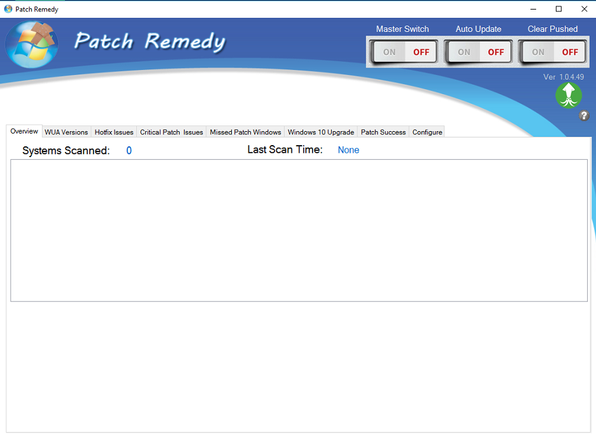Select the Critical Patch Issues tab

[171, 132]
